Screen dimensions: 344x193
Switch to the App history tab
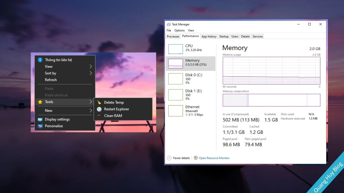(209, 36)
